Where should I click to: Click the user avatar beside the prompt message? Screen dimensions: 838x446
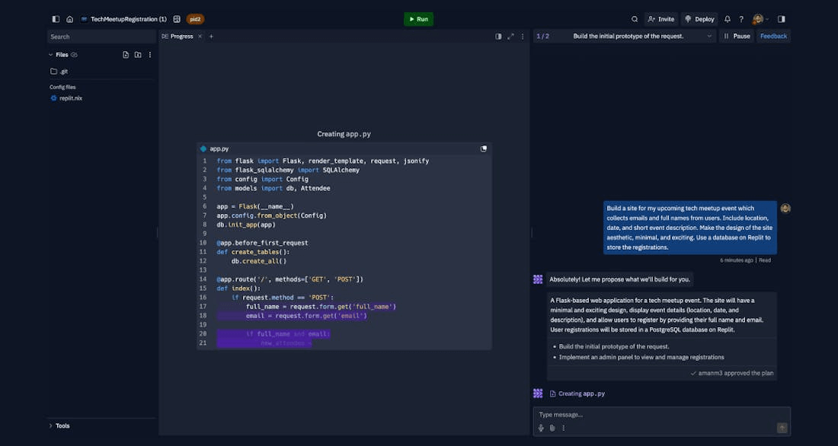(785, 209)
